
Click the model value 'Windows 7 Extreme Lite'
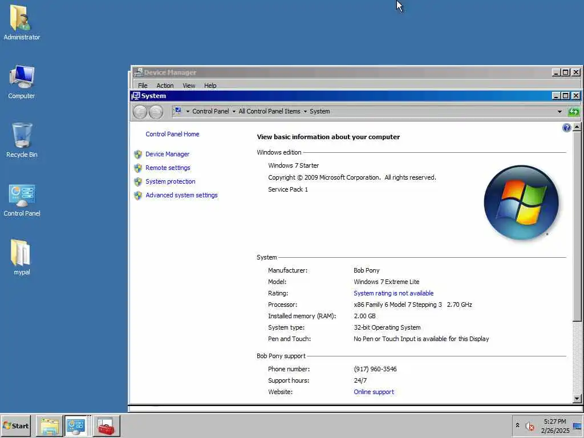pos(386,282)
